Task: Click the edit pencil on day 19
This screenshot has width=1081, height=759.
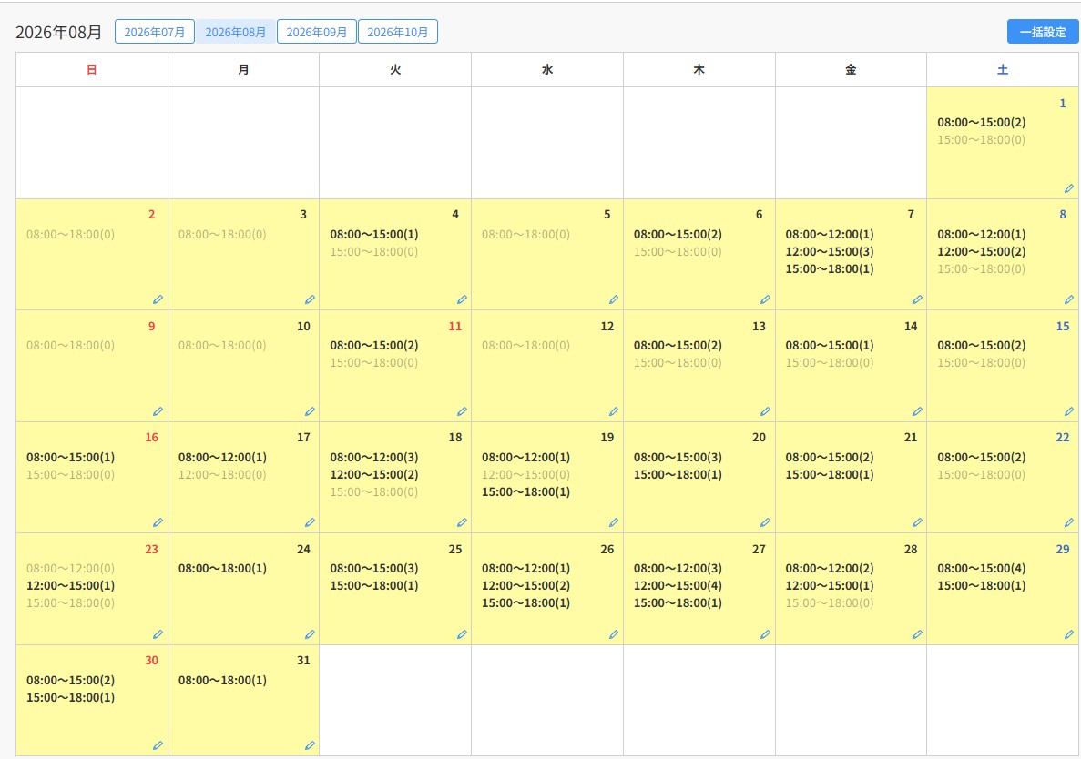Action: pos(614,522)
